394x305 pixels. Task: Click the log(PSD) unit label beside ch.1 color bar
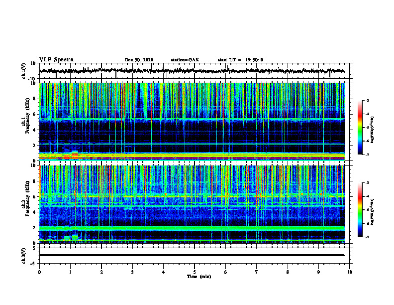coord(373,130)
